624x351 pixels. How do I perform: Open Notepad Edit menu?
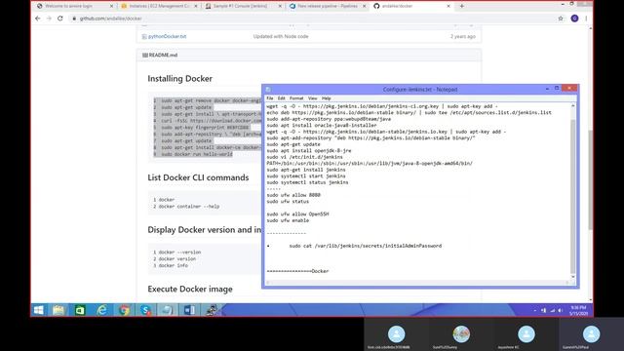point(282,97)
